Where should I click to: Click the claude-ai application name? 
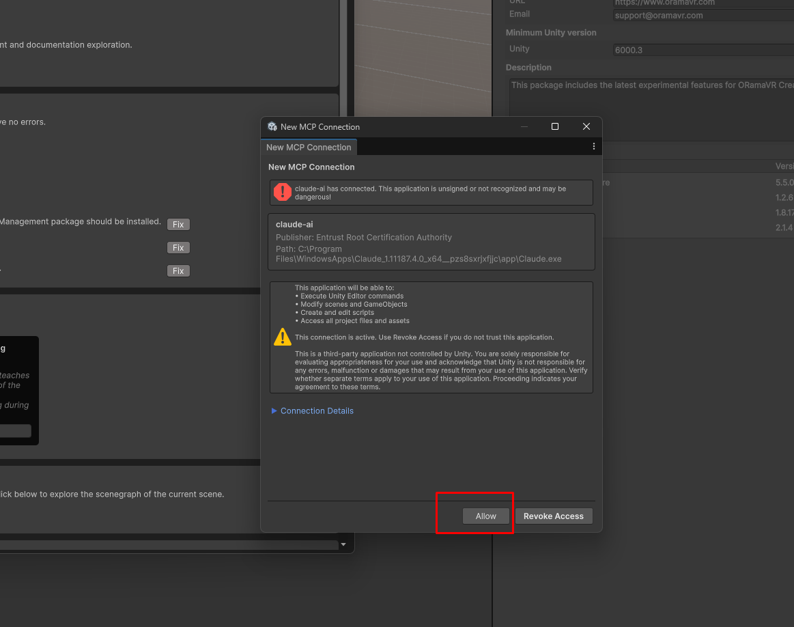tap(294, 224)
